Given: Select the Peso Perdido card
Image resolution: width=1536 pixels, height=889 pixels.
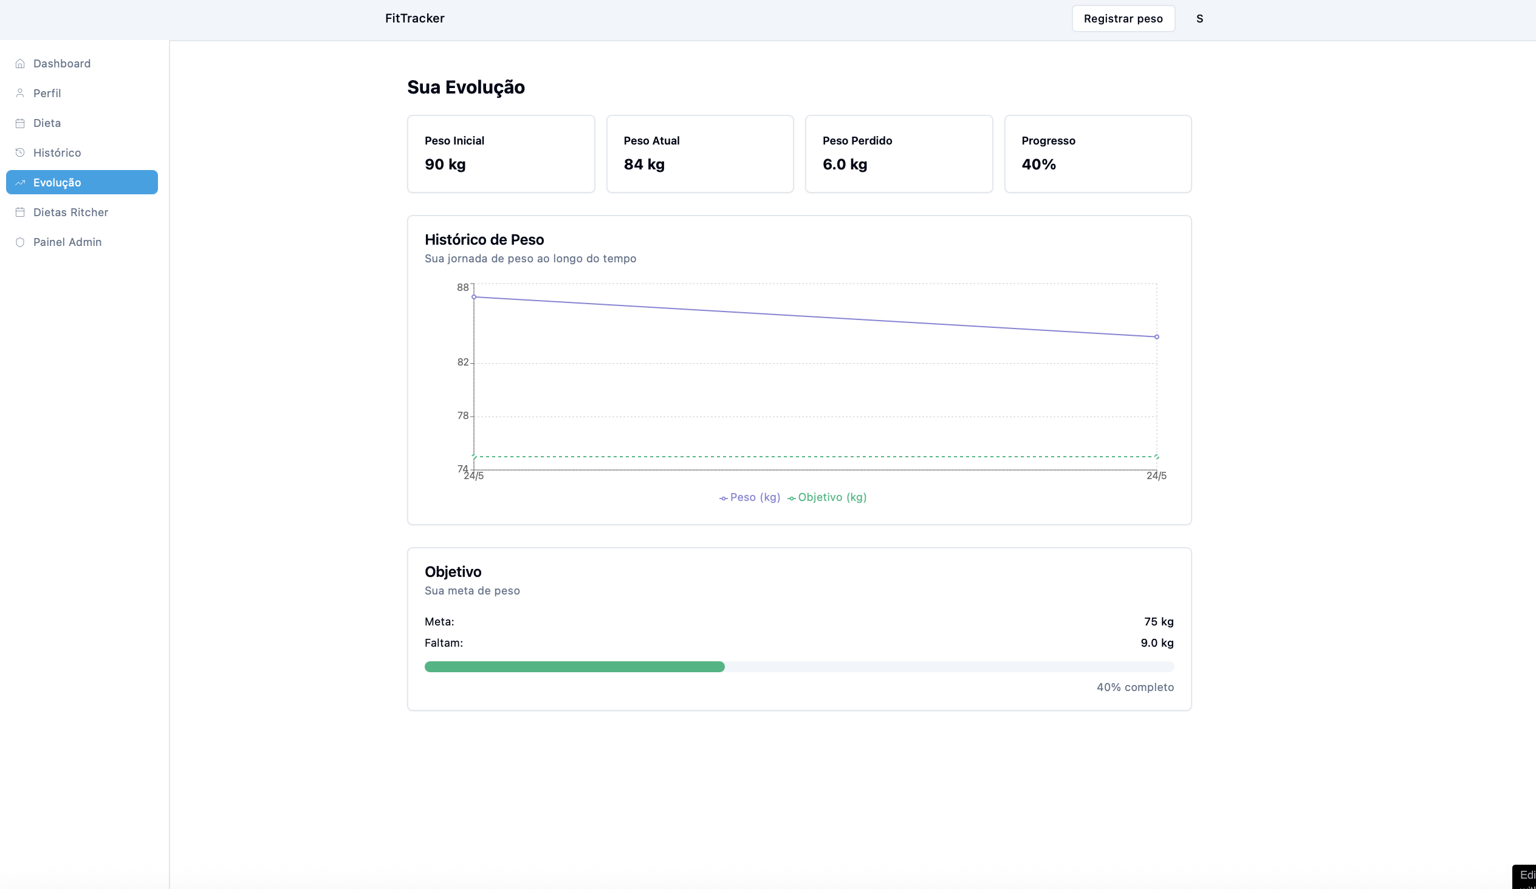Looking at the screenshot, I should click(899, 154).
